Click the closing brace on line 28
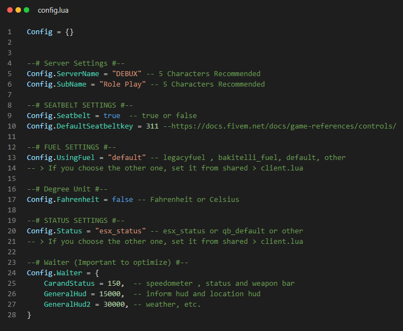 (x=29, y=315)
